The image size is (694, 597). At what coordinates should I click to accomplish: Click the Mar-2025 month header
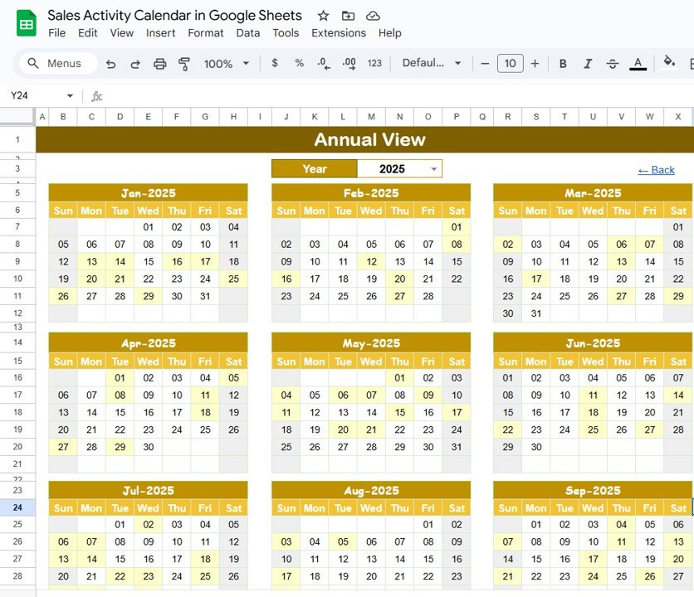point(593,193)
